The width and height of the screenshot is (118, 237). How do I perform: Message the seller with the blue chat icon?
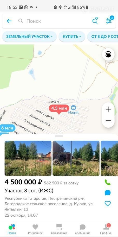[x=108, y=193]
